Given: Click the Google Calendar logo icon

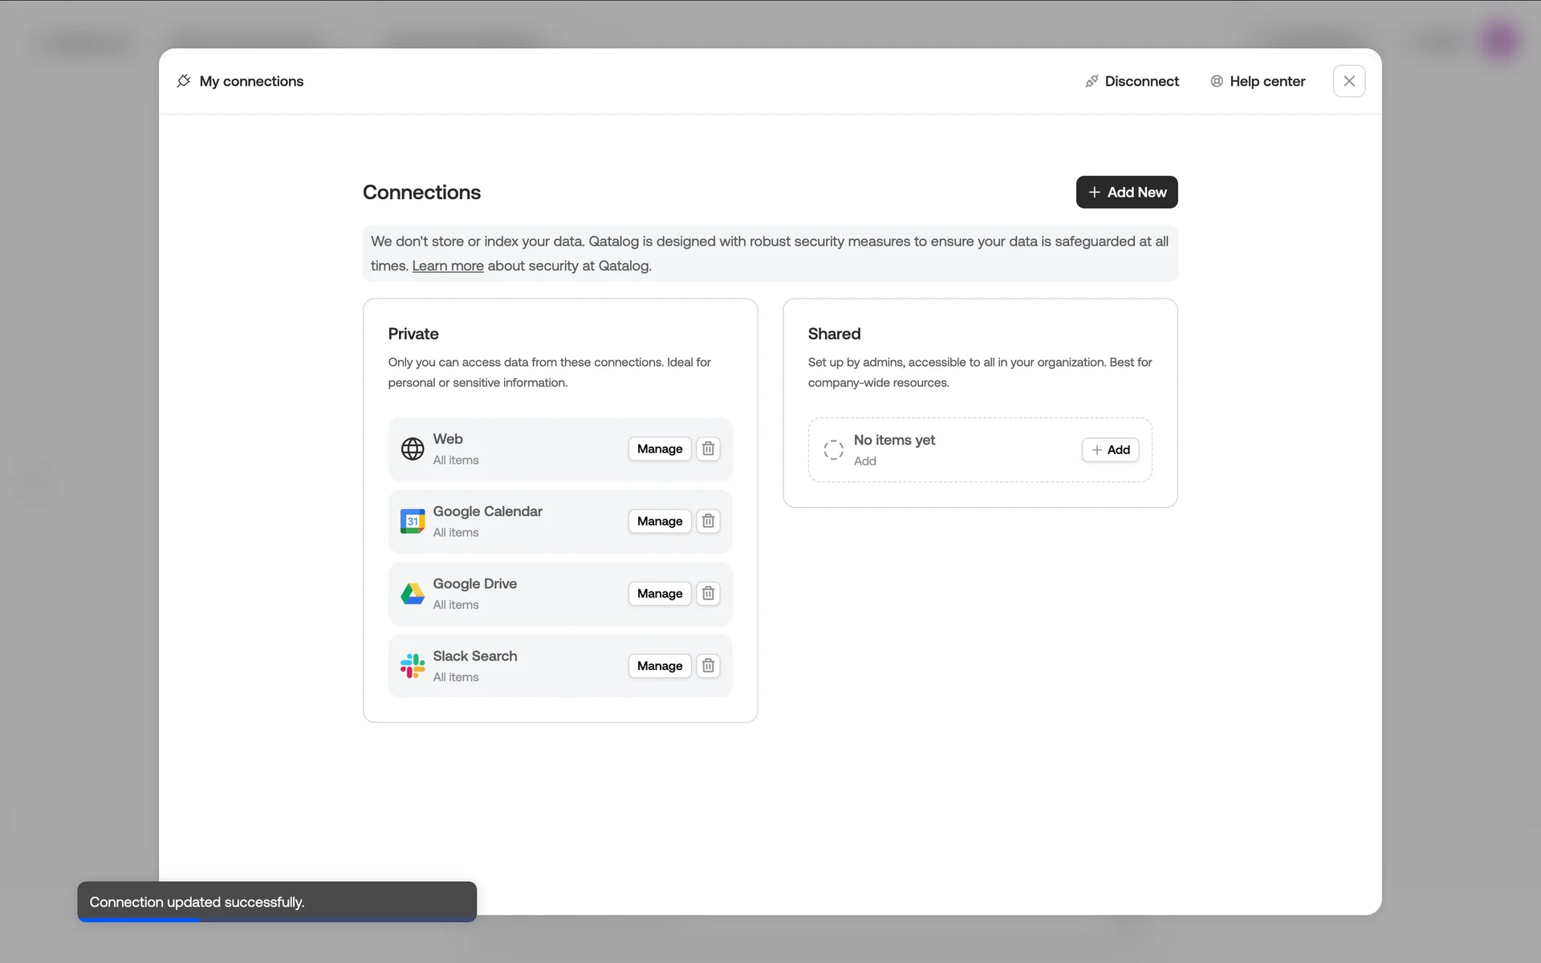Looking at the screenshot, I should click(x=413, y=521).
